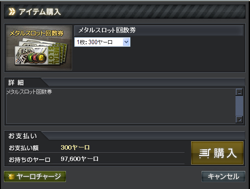Select the お支払い section tab header
Viewport: 250px width, 189px height.
tap(23, 136)
